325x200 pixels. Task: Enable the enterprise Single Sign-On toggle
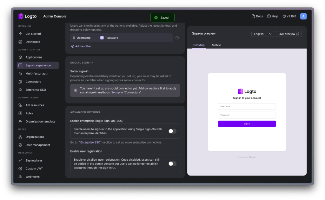point(172,131)
